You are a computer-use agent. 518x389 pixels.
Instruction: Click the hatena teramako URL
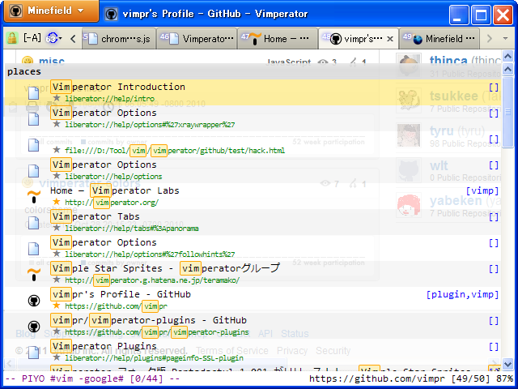pos(152,280)
